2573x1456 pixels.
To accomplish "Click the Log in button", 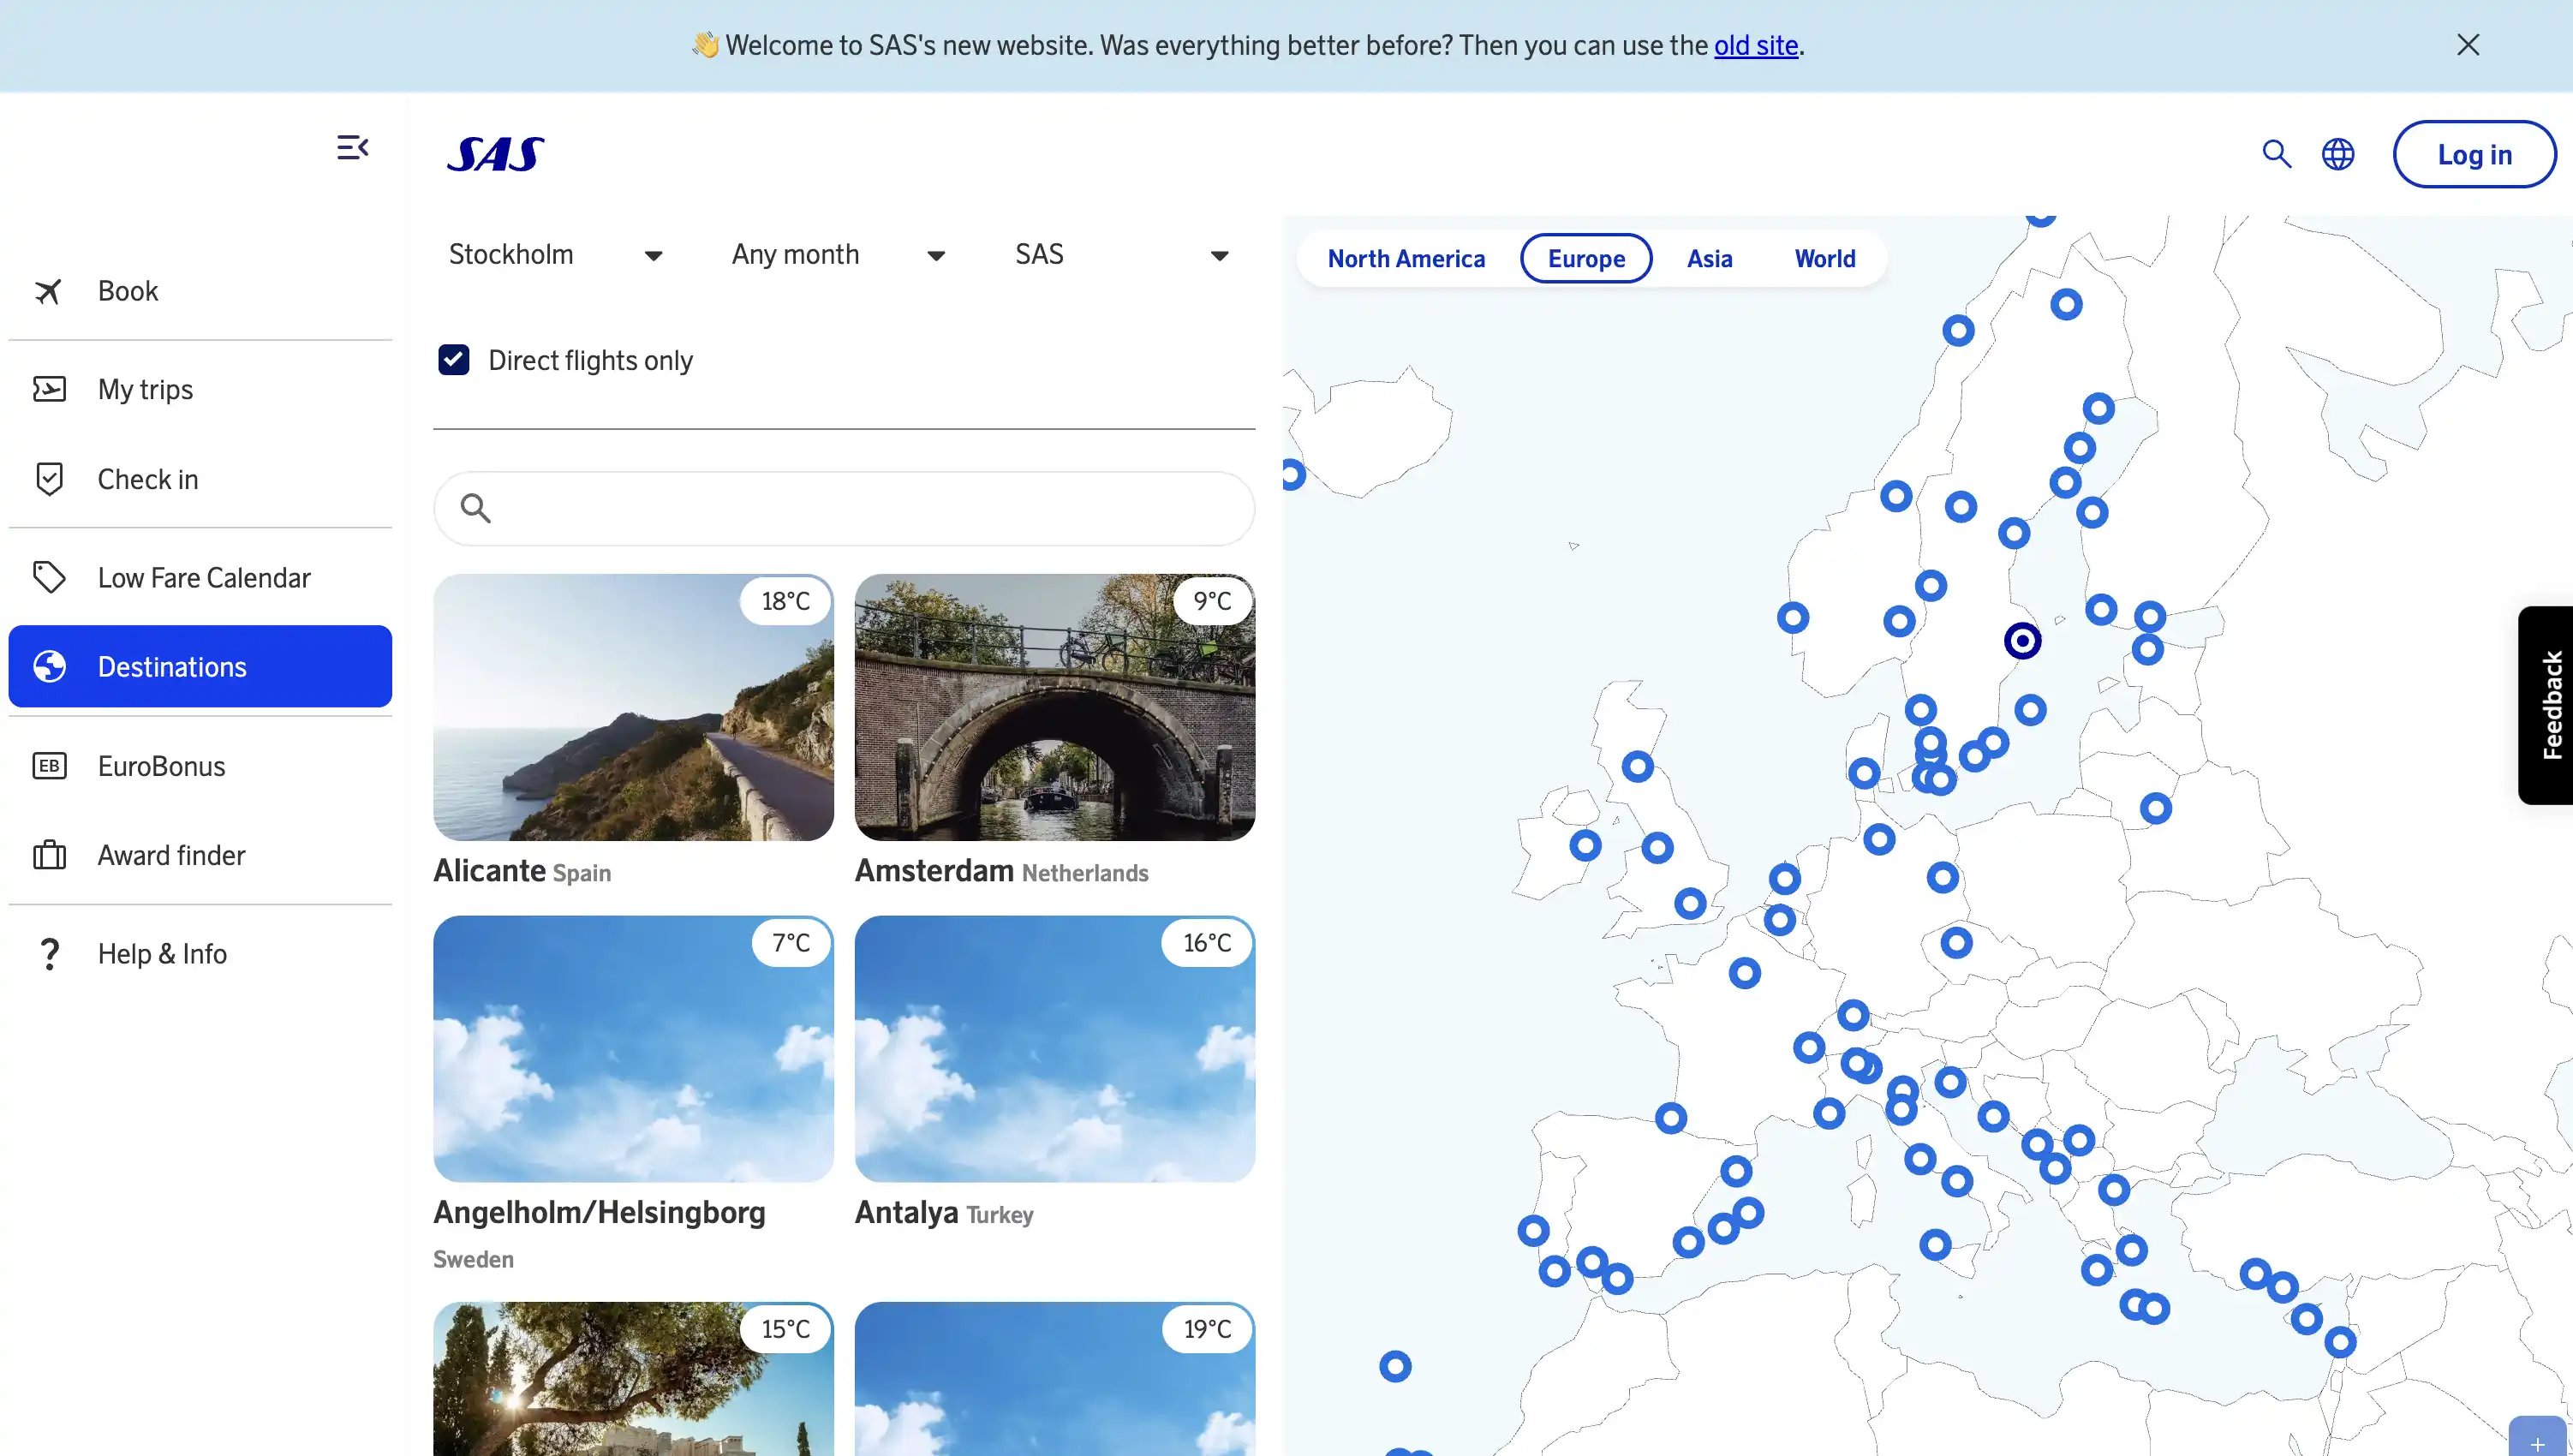I will [2474, 154].
